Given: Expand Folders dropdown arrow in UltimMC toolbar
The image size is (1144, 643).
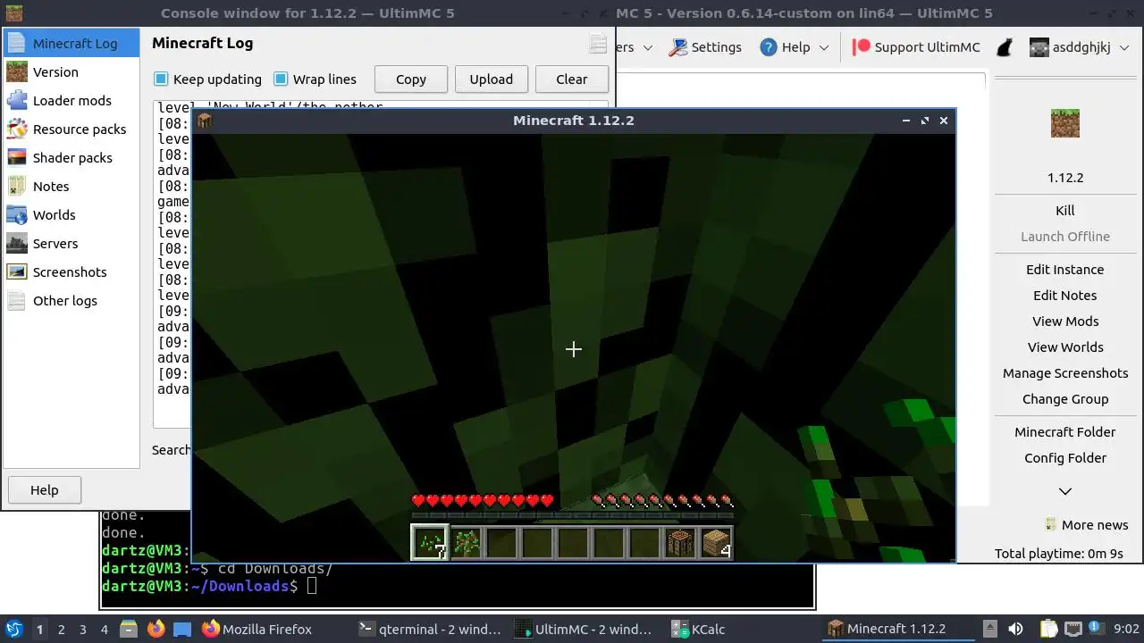Looking at the screenshot, I should tap(648, 47).
